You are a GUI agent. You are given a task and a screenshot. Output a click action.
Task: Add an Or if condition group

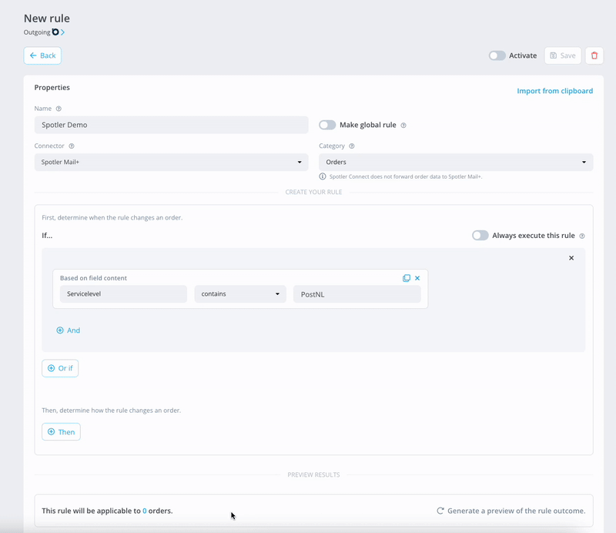tap(60, 368)
